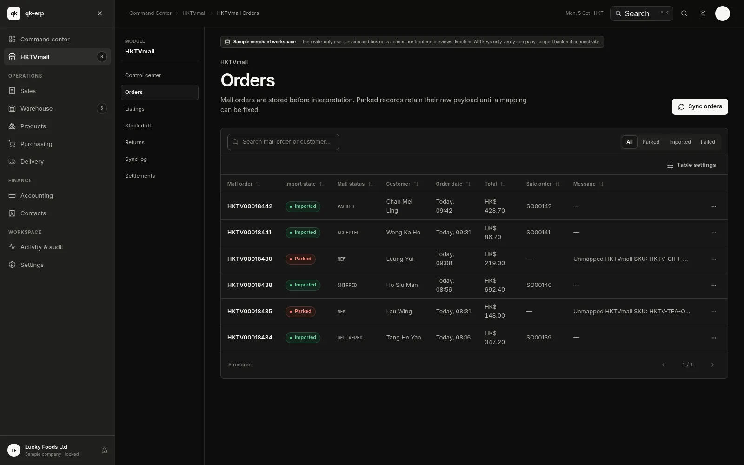
Task: Open row actions for order HKTV00018438
Action: click(713, 285)
